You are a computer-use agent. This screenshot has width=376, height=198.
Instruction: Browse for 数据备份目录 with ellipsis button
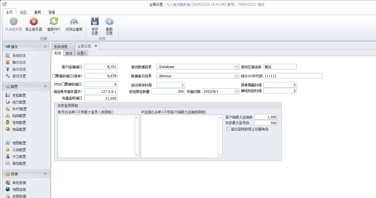coord(237,76)
